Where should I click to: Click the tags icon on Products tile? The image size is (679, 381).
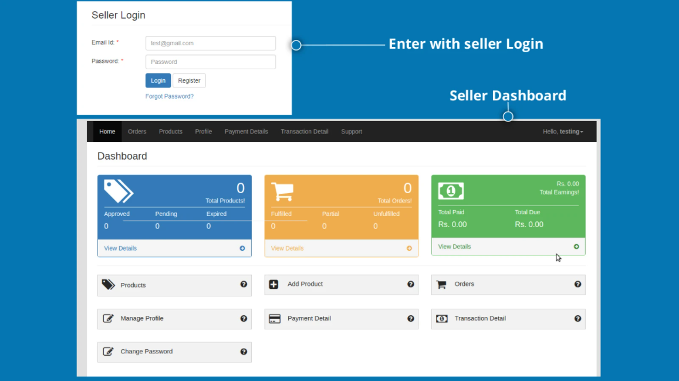(108, 285)
